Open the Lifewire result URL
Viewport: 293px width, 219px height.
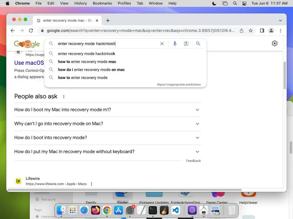[56, 184]
